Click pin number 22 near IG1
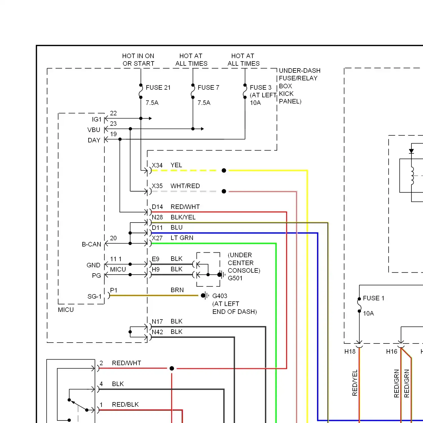This screenshot has height=423, width=423. (113, 113)
